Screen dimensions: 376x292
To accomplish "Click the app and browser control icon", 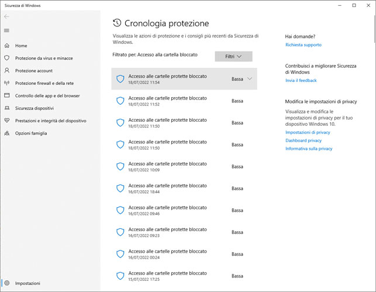I will tap(7, 95).
